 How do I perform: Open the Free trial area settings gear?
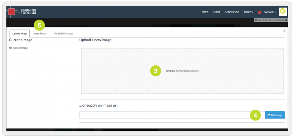coord(286,20)
